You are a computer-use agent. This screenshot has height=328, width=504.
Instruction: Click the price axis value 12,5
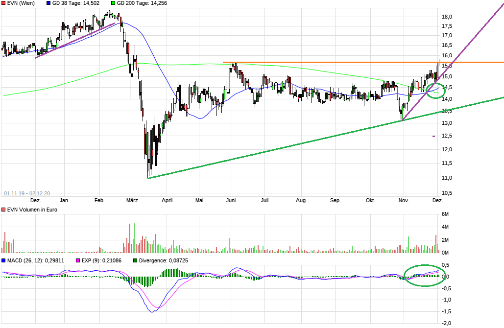tap(447, 136)
